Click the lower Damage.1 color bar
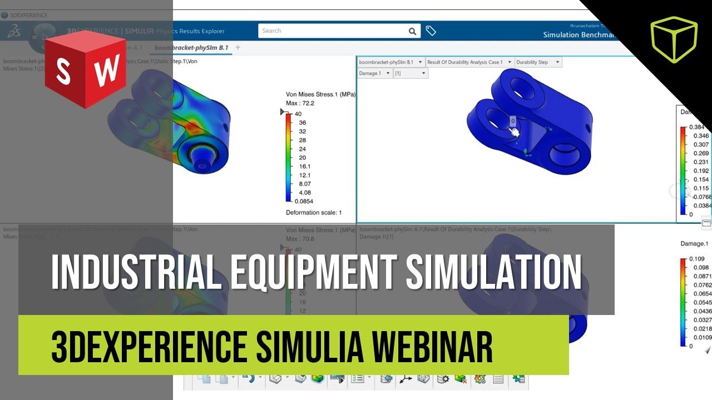 click(x=683, y=302)
